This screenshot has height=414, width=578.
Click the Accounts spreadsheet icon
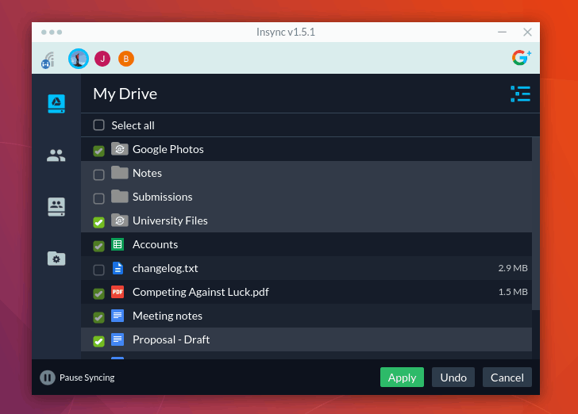(118, 244)
